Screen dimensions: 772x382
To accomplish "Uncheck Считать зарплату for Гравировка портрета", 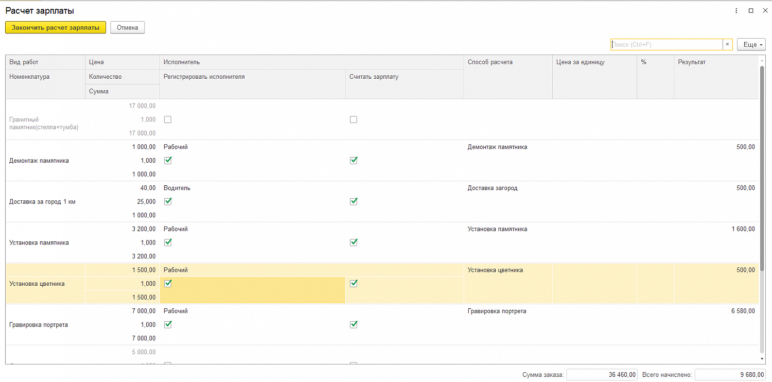I will [354, 325].
